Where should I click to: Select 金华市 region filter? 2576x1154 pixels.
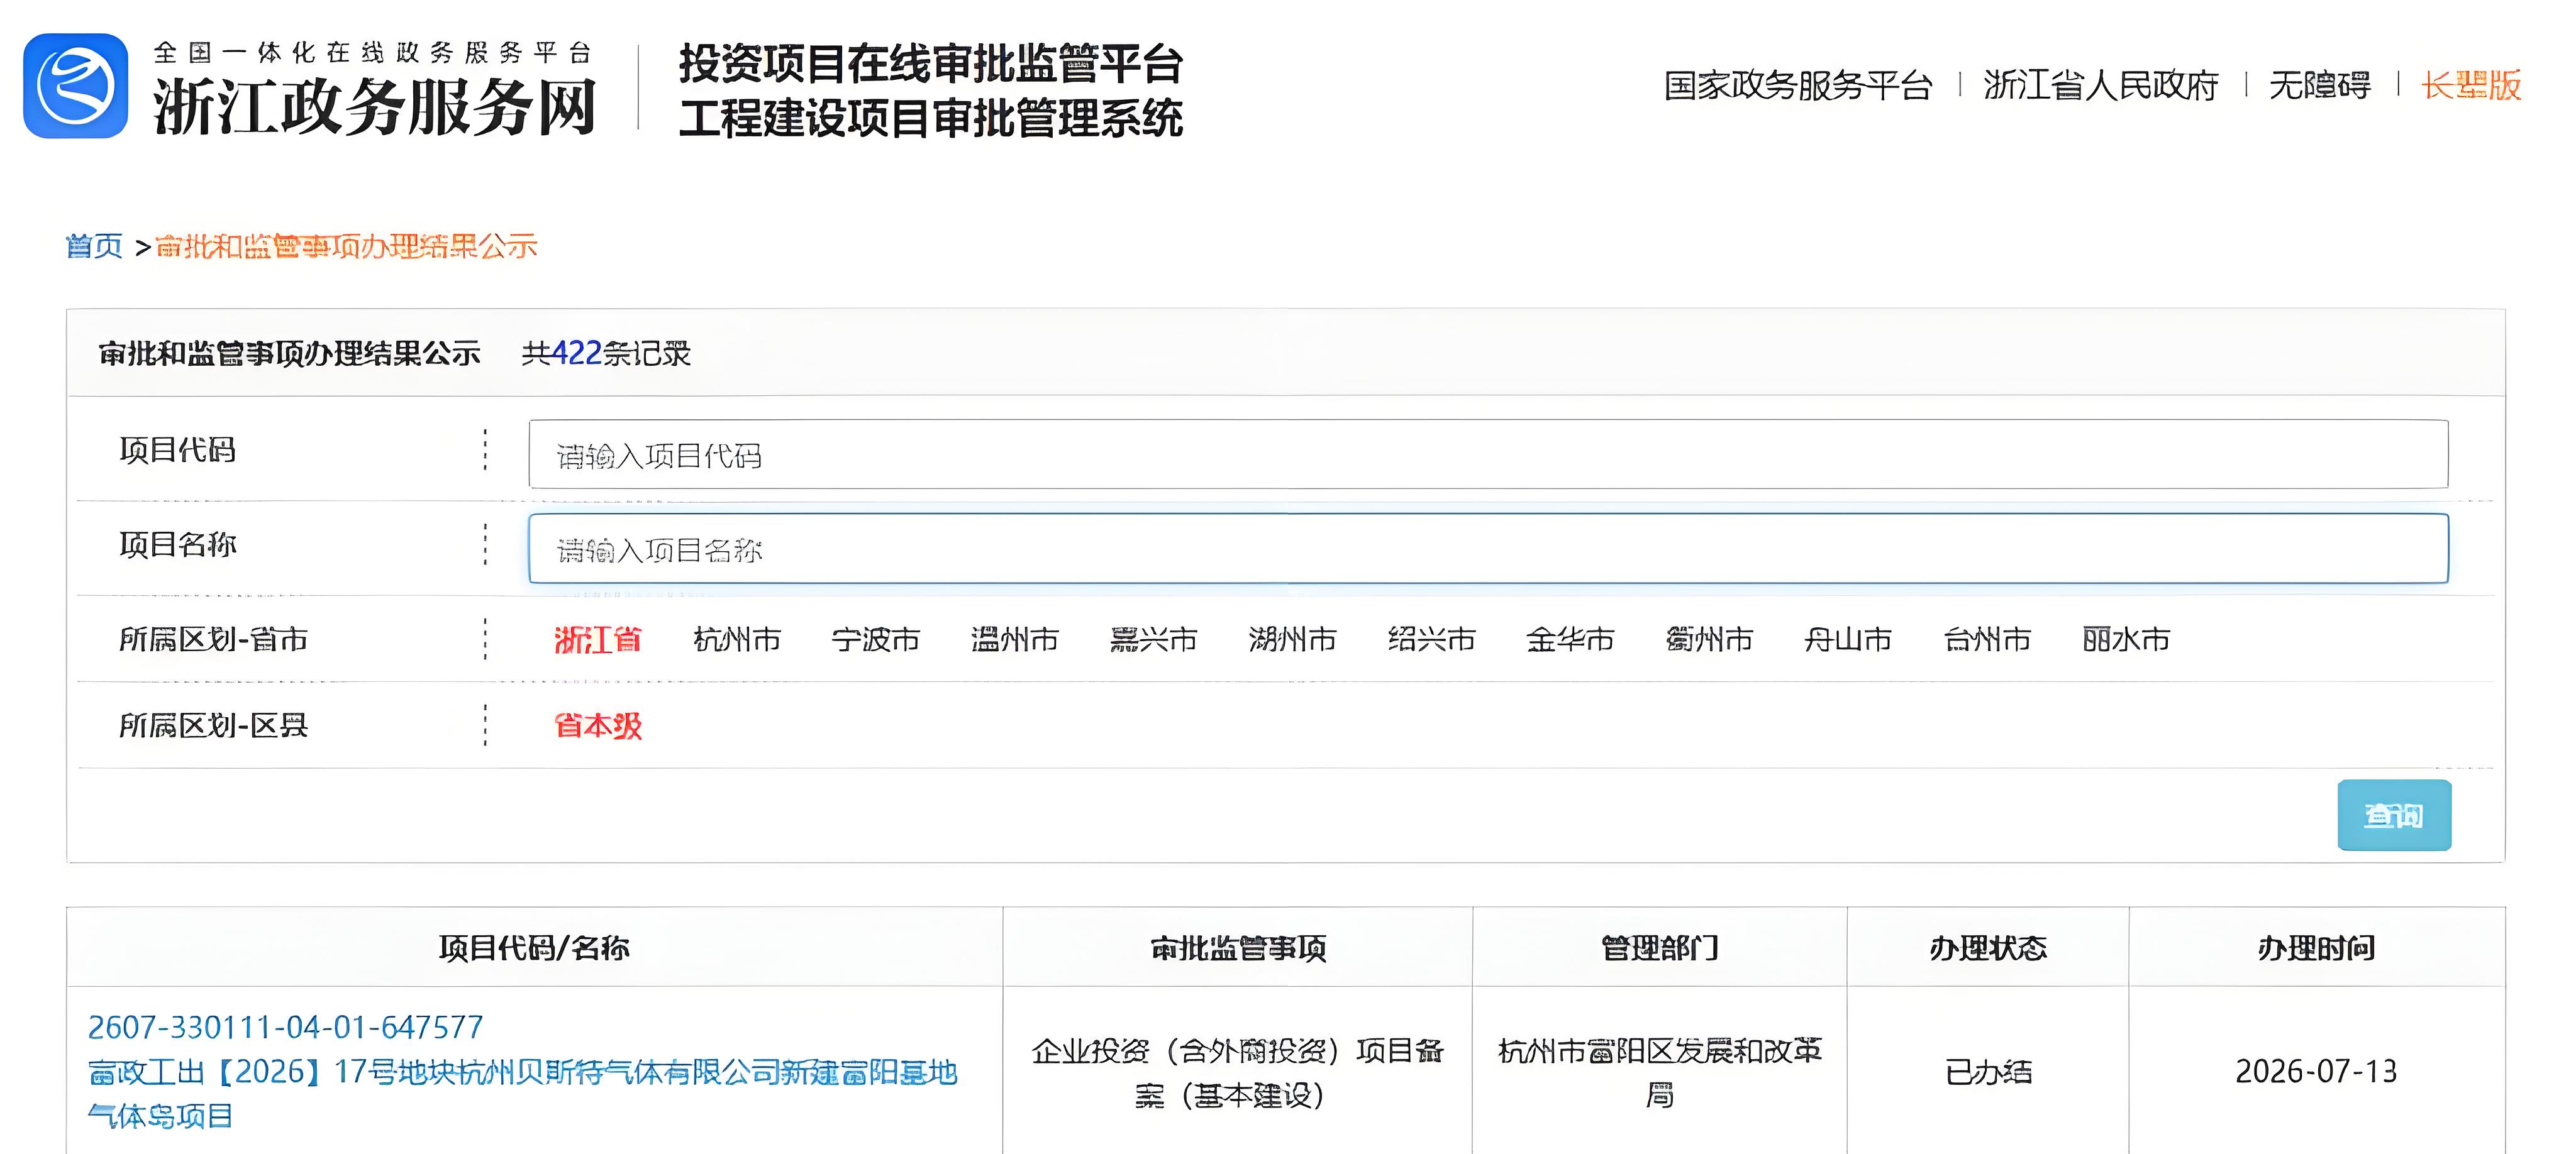click(x=1571, y=639)
